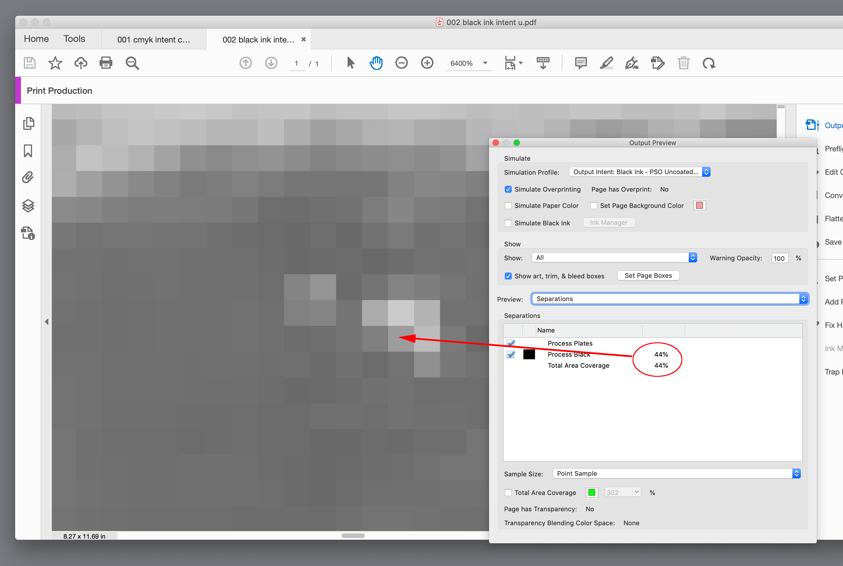Click the Zoom In magnifier icon
The image size is (843, 566).
427,63
